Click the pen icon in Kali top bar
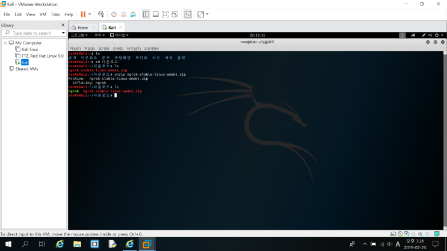This screenshot has width=447, height=251. click(x=424, y=35)
